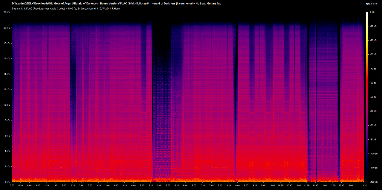This screenshot has height=190, width=382.
Task: Select the '8:40' time axis label
Action: pyautogui.click(x=237, y=185)
